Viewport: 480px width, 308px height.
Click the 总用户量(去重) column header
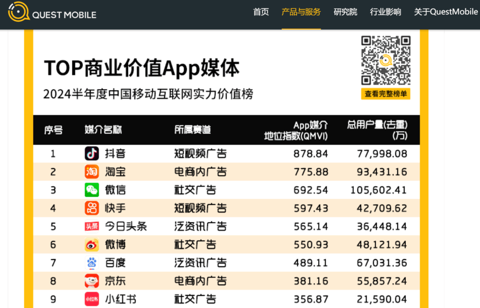(377, 130)
